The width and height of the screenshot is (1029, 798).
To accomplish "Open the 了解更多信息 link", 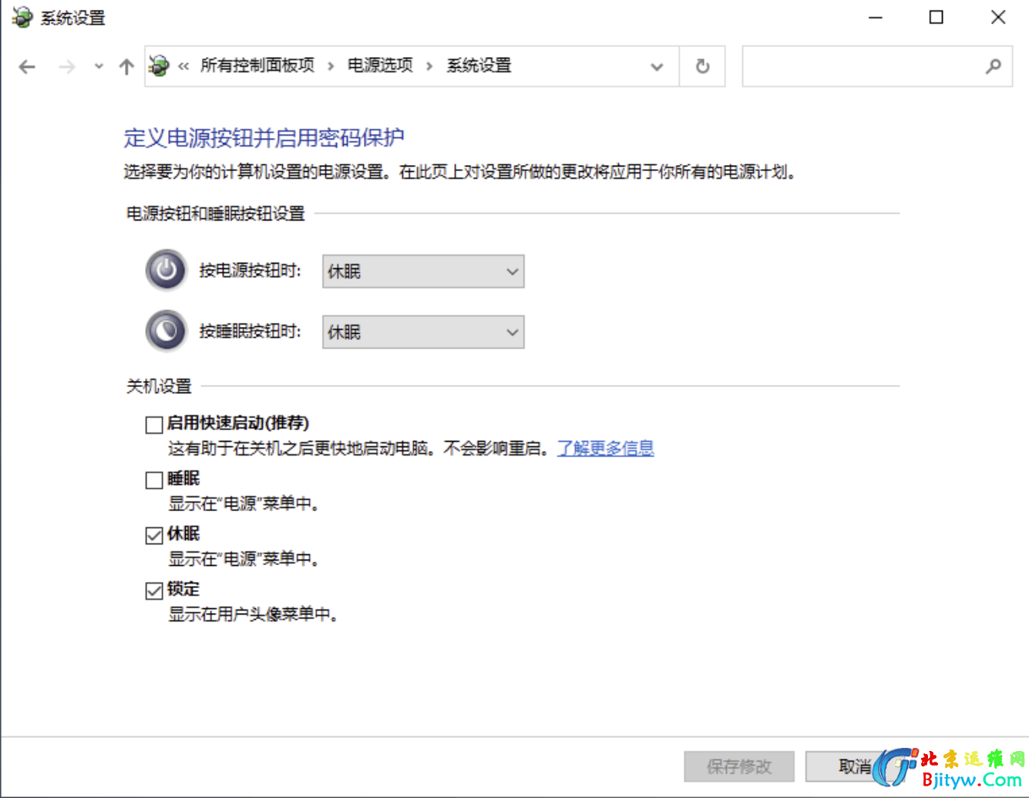I will [x=605, y=448].
